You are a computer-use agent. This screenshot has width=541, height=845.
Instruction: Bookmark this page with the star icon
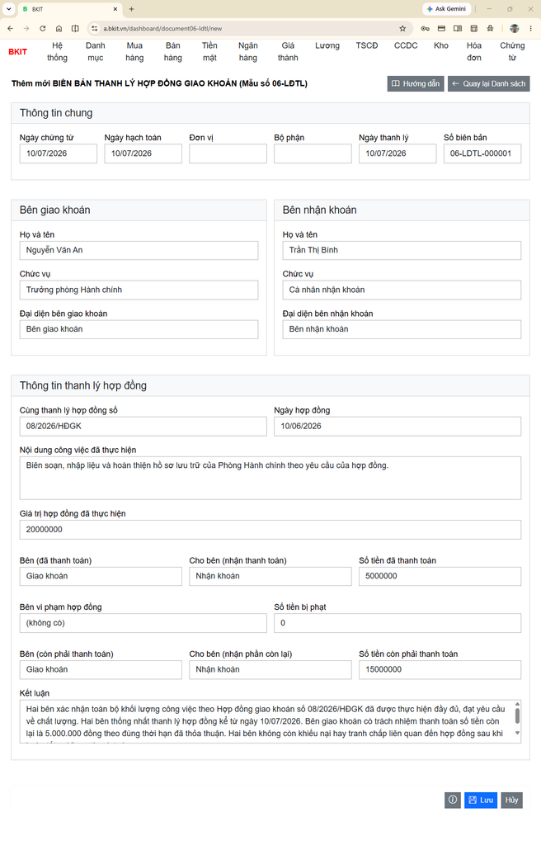tap(402, 29)
